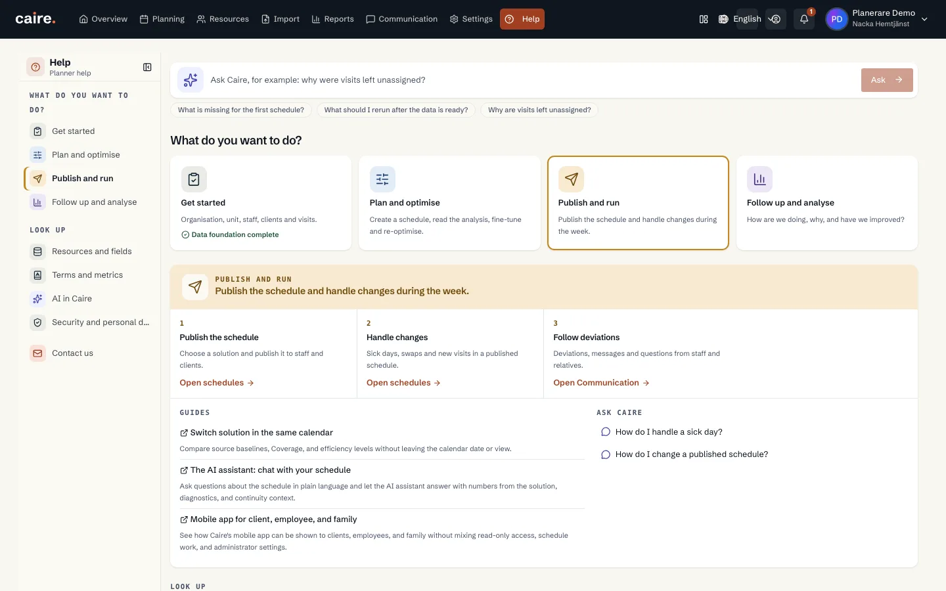Ask 'How do I change a published schedule?'
Viewport: 946px width, 591px height.
tap(685, 454)
